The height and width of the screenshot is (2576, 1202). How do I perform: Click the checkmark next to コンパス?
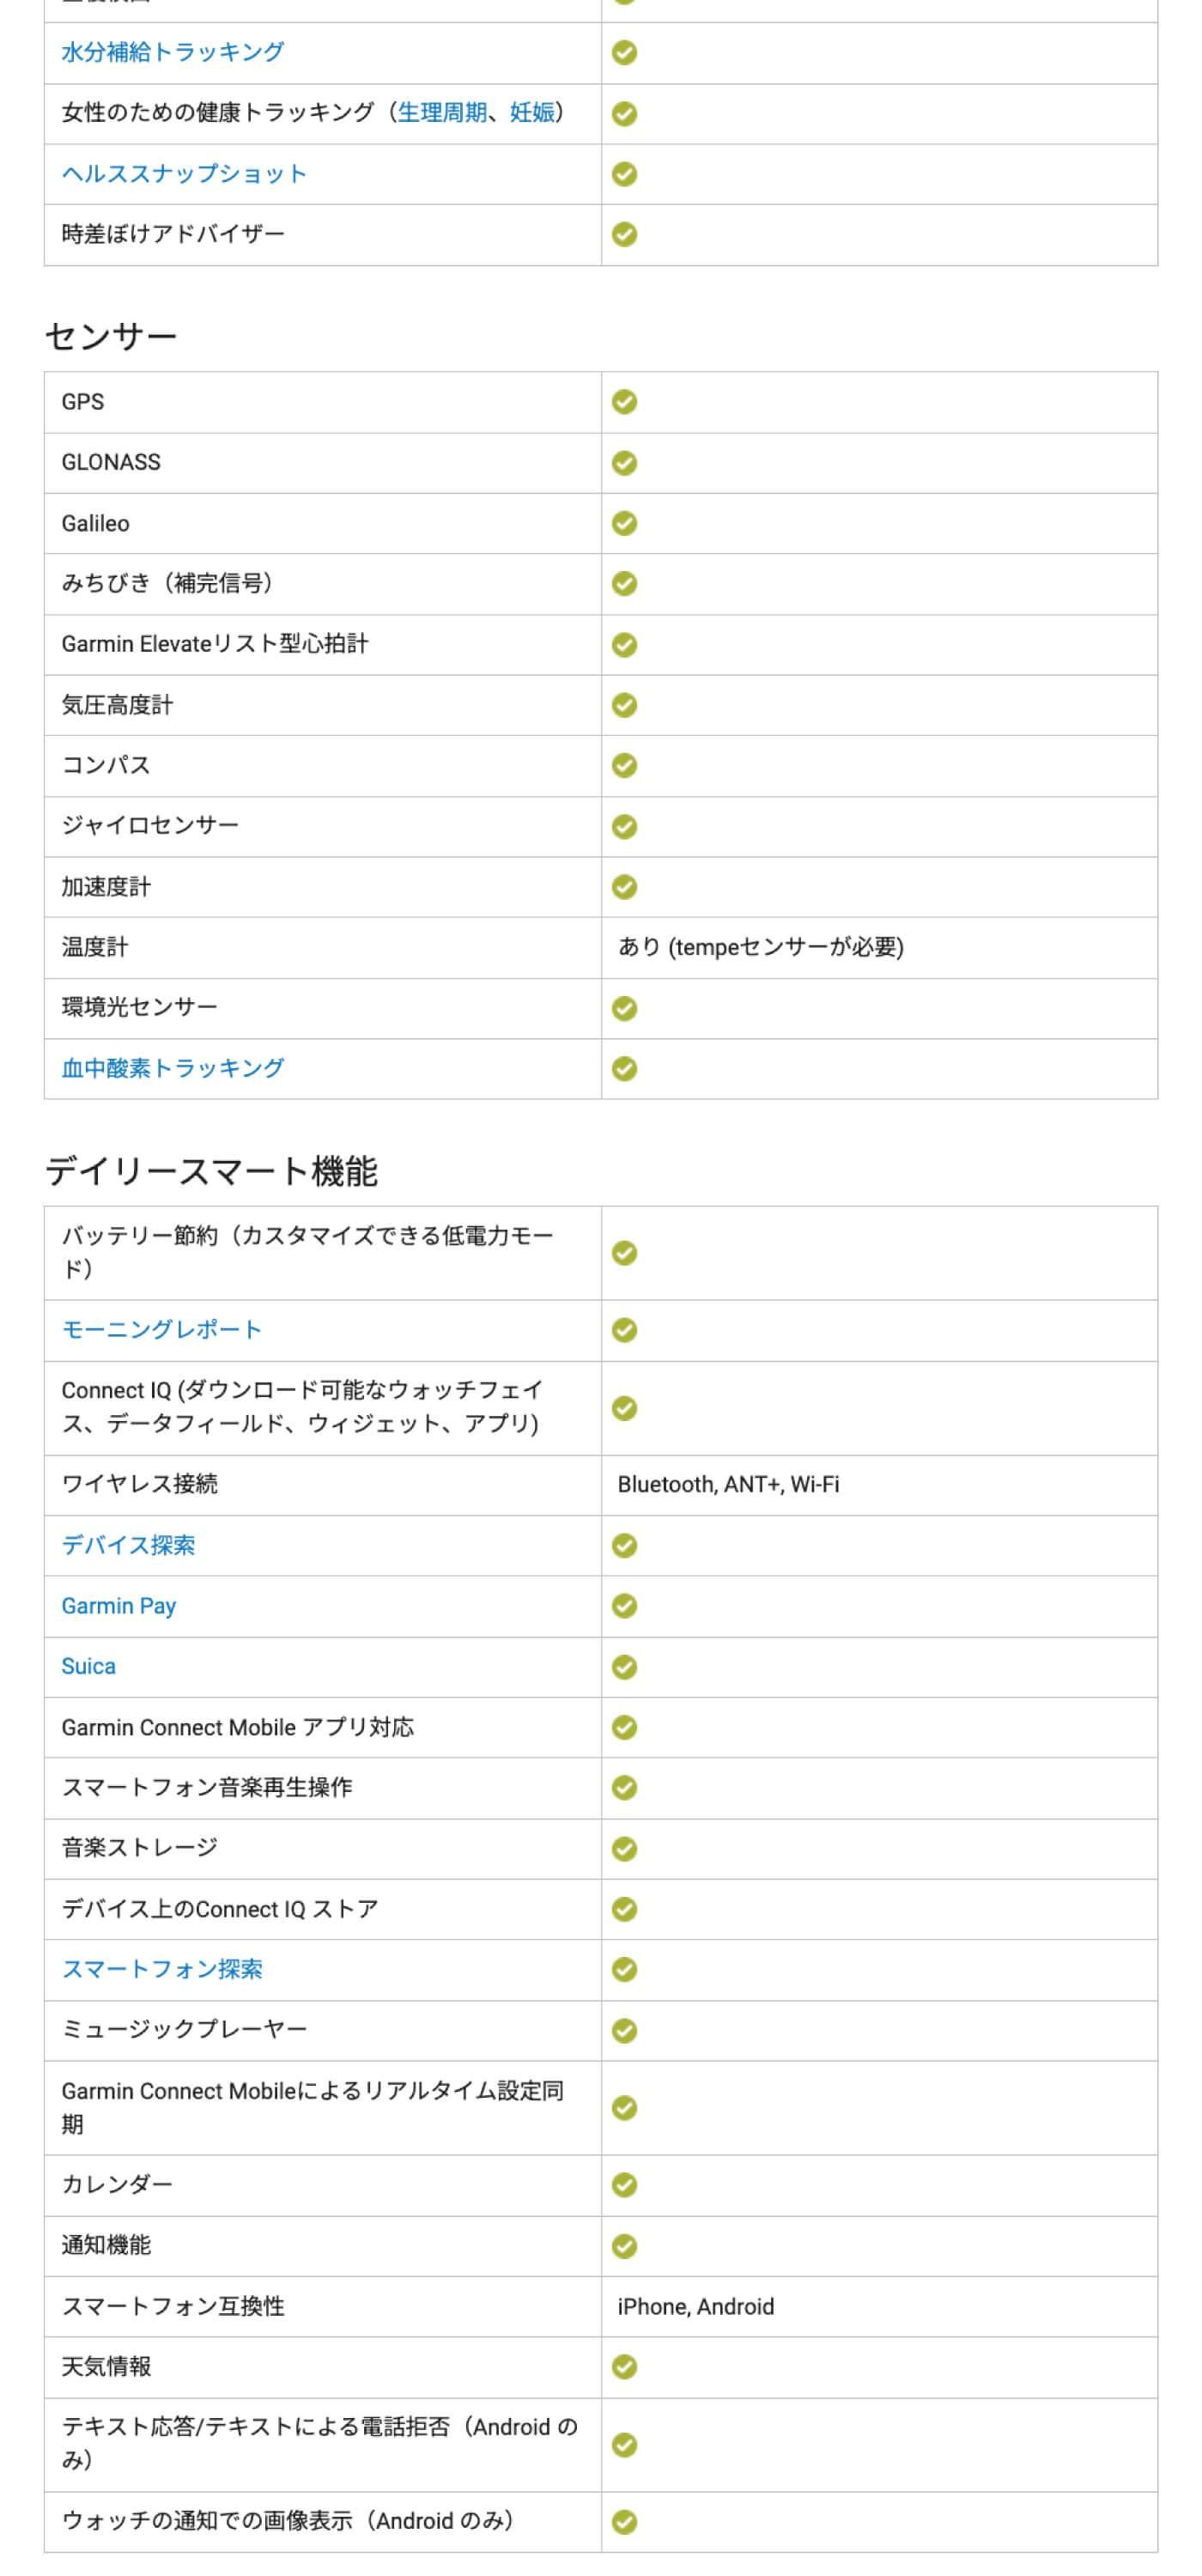pyautogui.click(x=624, y=766)
